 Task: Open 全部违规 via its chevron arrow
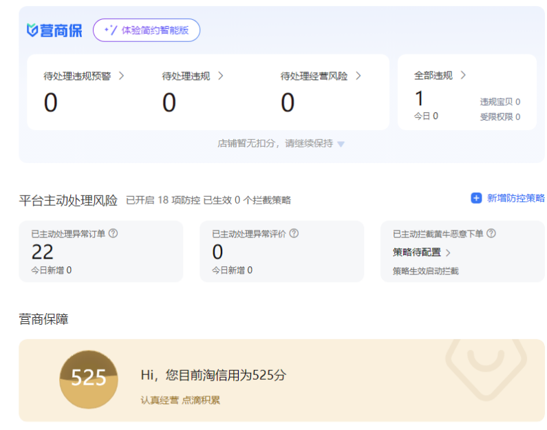[463, 75]
